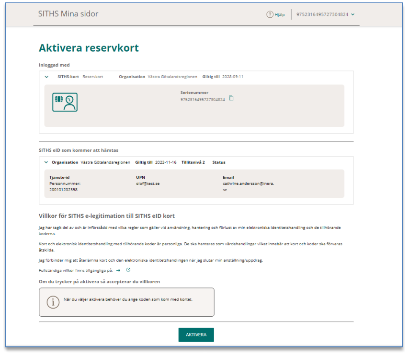Copy the card serial number
The width and height of the screenshot is (409, 355).
pyautogui.click(x=231, y=99)
